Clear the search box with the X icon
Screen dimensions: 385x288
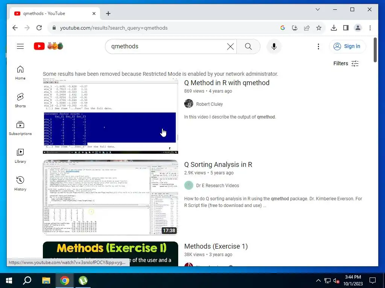pyautogui.click(x=230, y=46)
